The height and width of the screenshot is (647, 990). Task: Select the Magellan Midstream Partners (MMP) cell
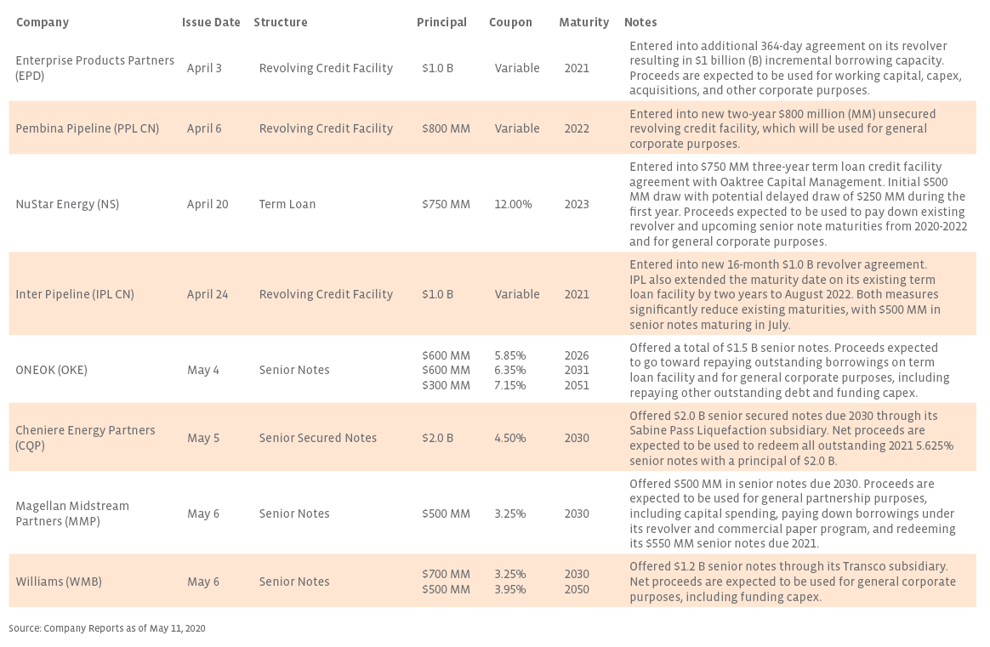(x=72, y=514)
